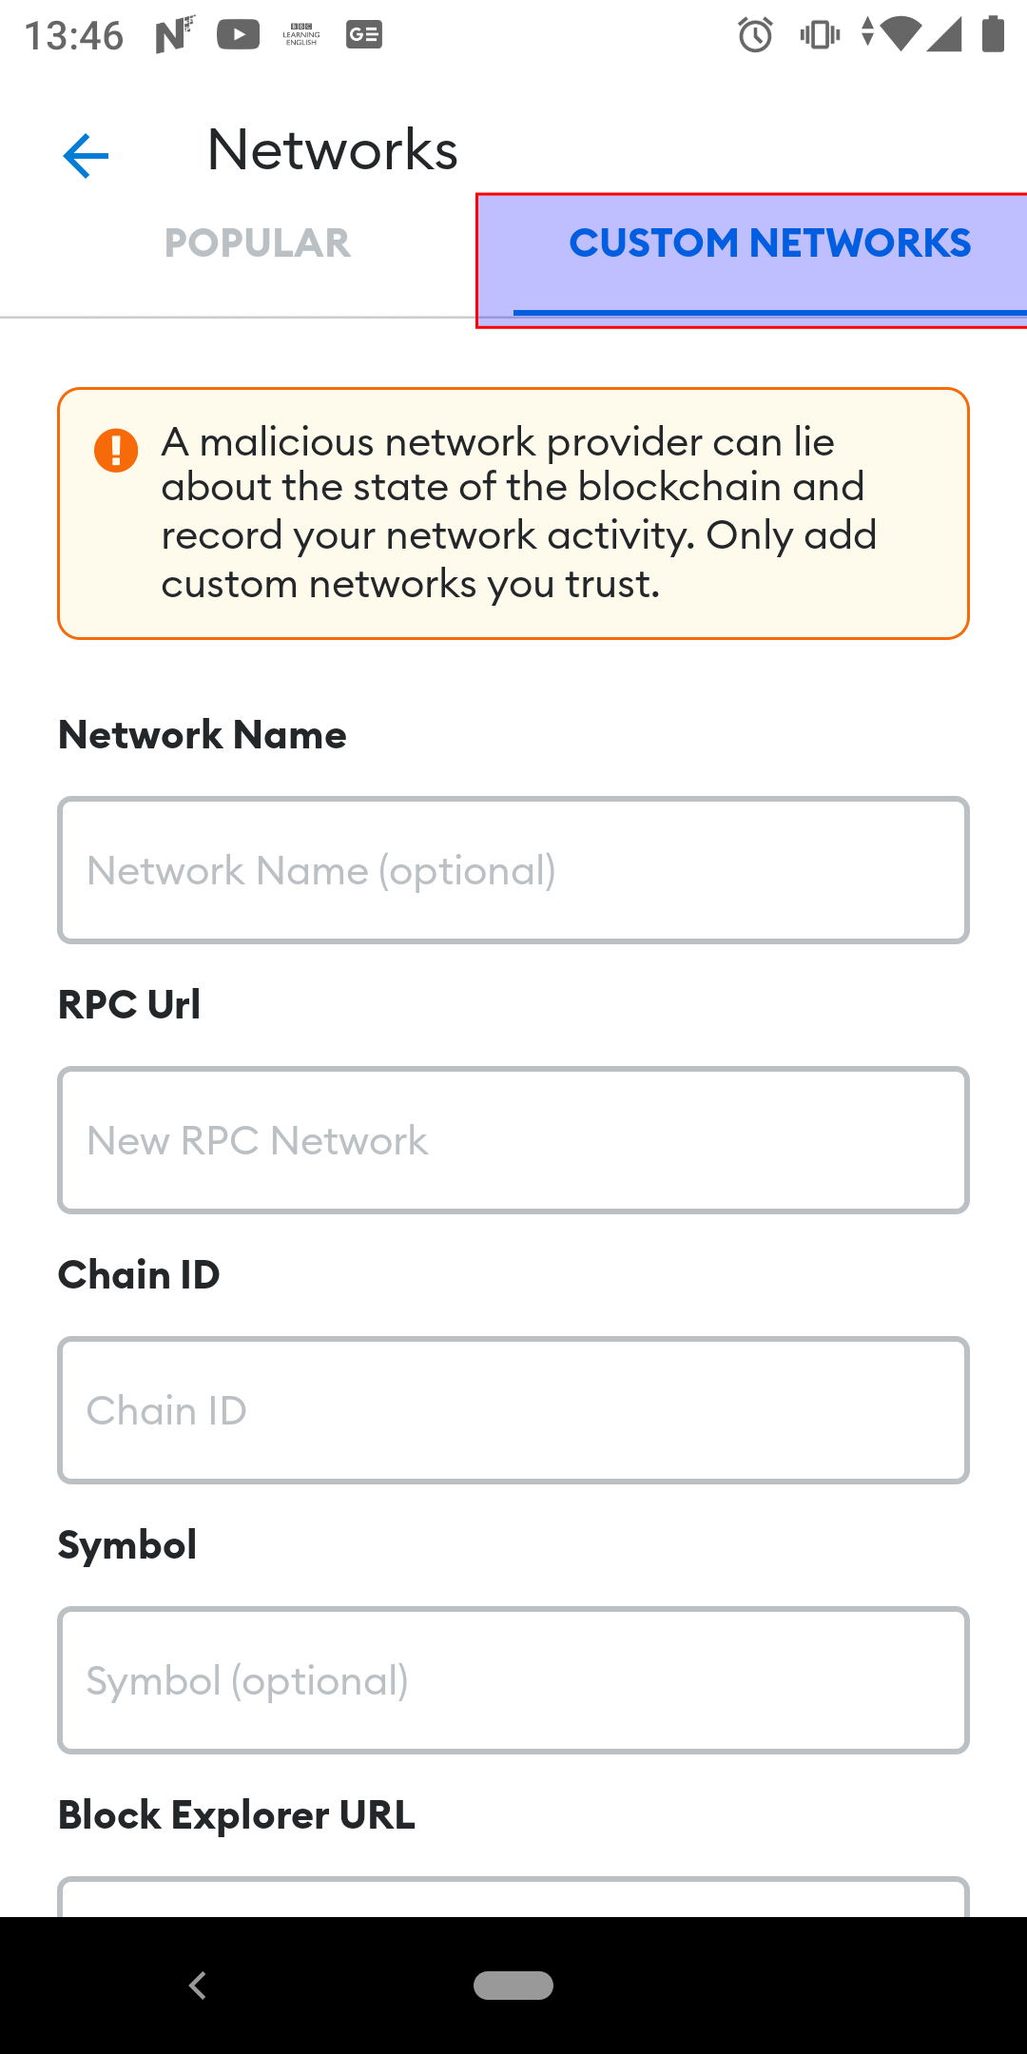Tap the YouTube status bar icon

(239, 35)
